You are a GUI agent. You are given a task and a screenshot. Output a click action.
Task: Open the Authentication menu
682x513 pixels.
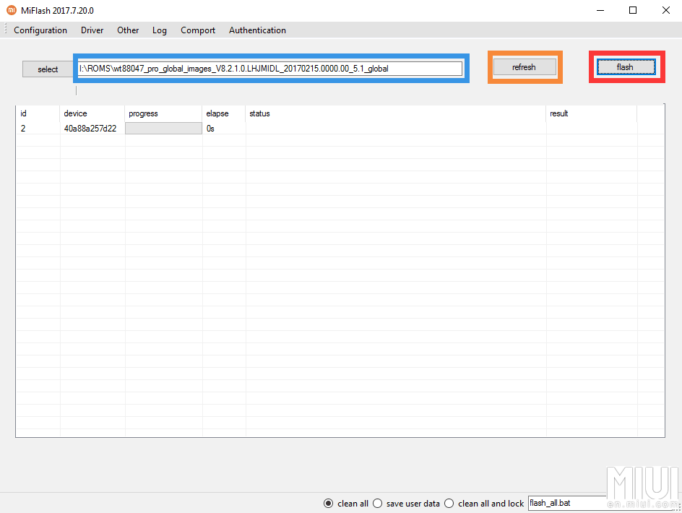[257, 30]
